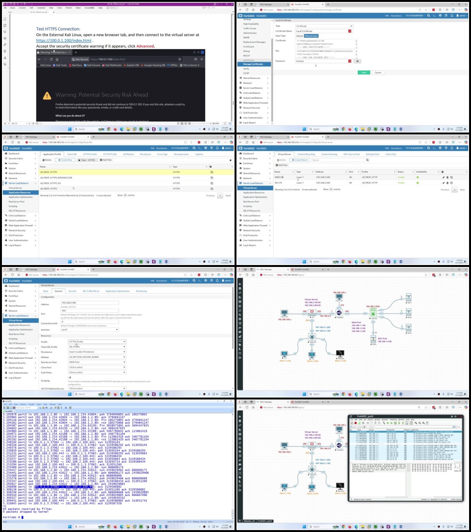Click the clone icon in the WEB-VS row
471x532 pixels.
(451, 177)
